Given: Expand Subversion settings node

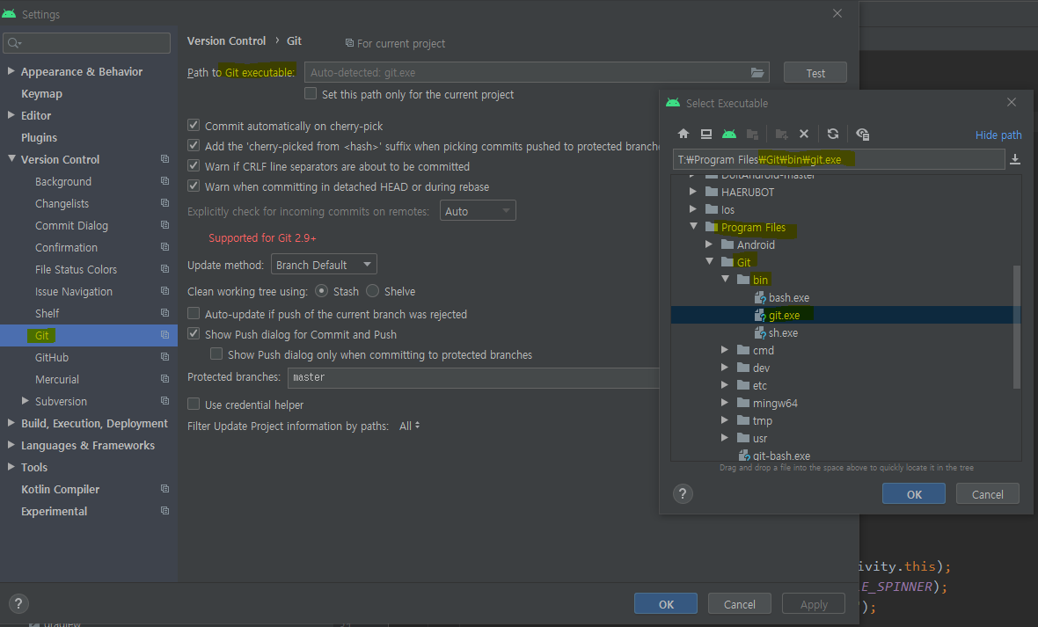Looking at the screenshot, I should pyautogui.click(x=26, y=401).
